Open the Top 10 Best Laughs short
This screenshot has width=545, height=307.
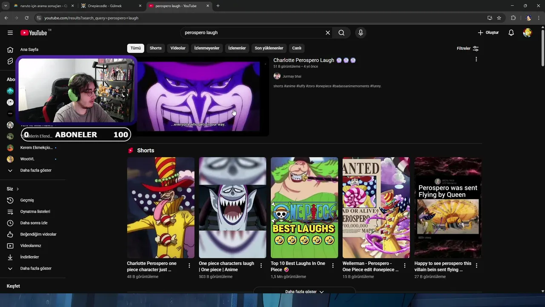[304, 208]
